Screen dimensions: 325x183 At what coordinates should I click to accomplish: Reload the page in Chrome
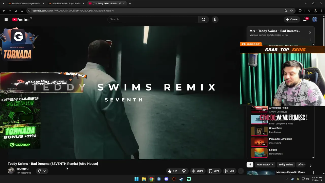point(16,11)
